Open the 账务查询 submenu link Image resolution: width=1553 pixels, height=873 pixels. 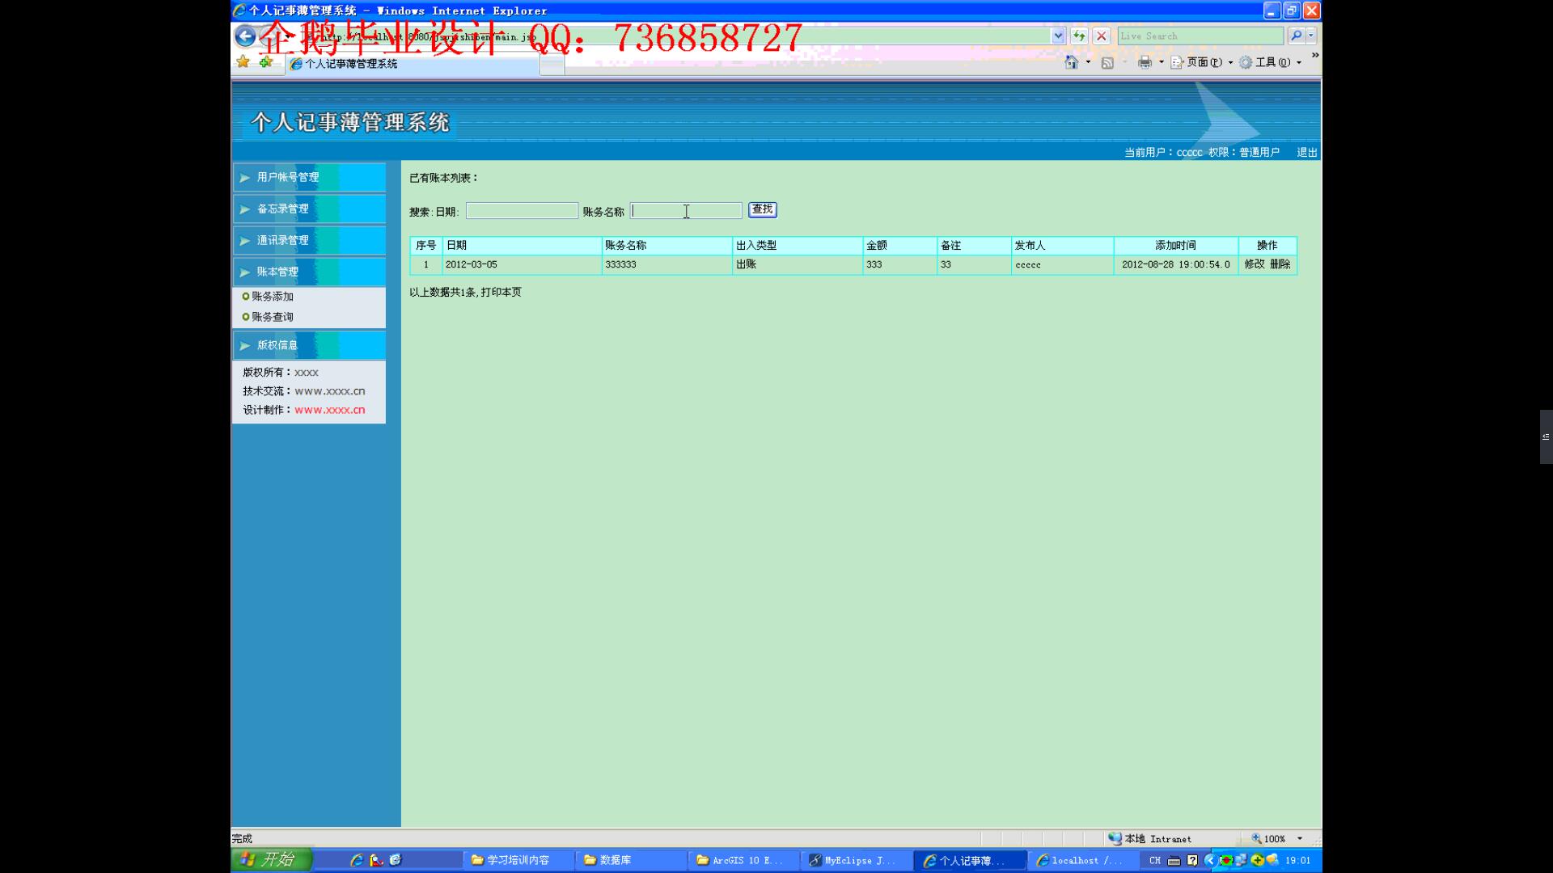tap(272, 317)
